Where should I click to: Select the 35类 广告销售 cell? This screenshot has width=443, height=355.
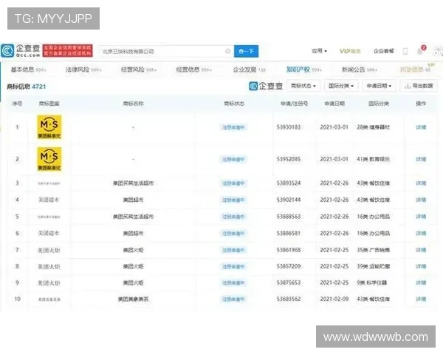(x=373, y=250)
